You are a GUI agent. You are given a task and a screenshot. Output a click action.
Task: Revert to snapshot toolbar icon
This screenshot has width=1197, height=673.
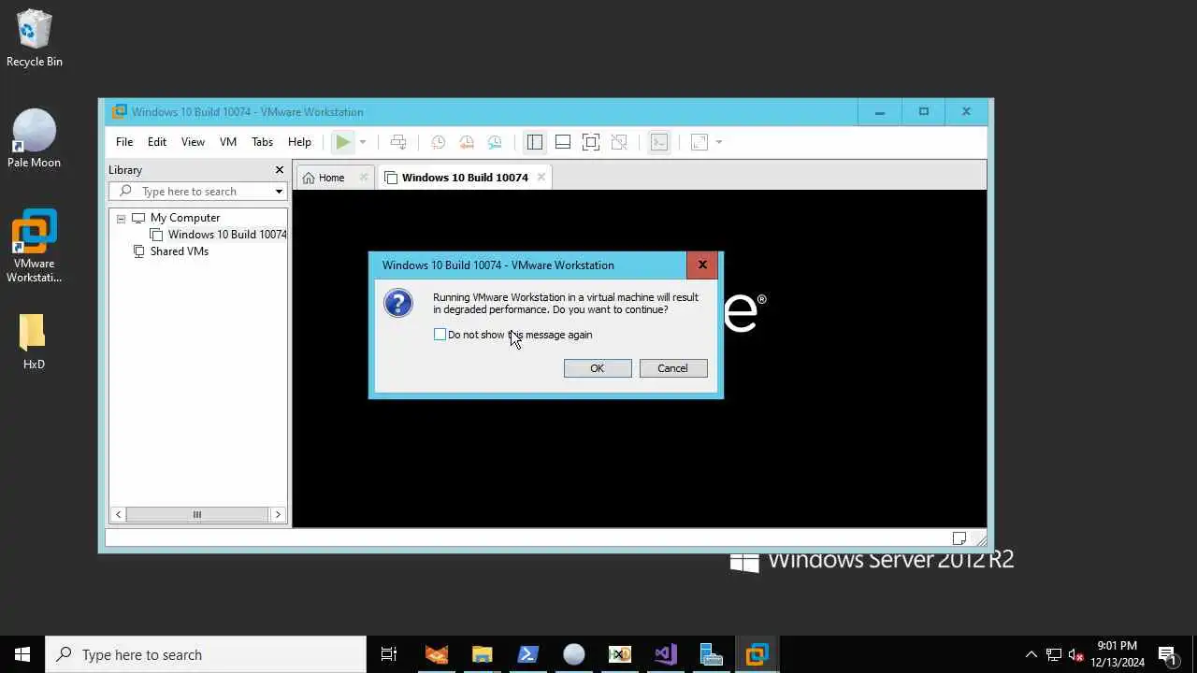(x=466, y=142)
